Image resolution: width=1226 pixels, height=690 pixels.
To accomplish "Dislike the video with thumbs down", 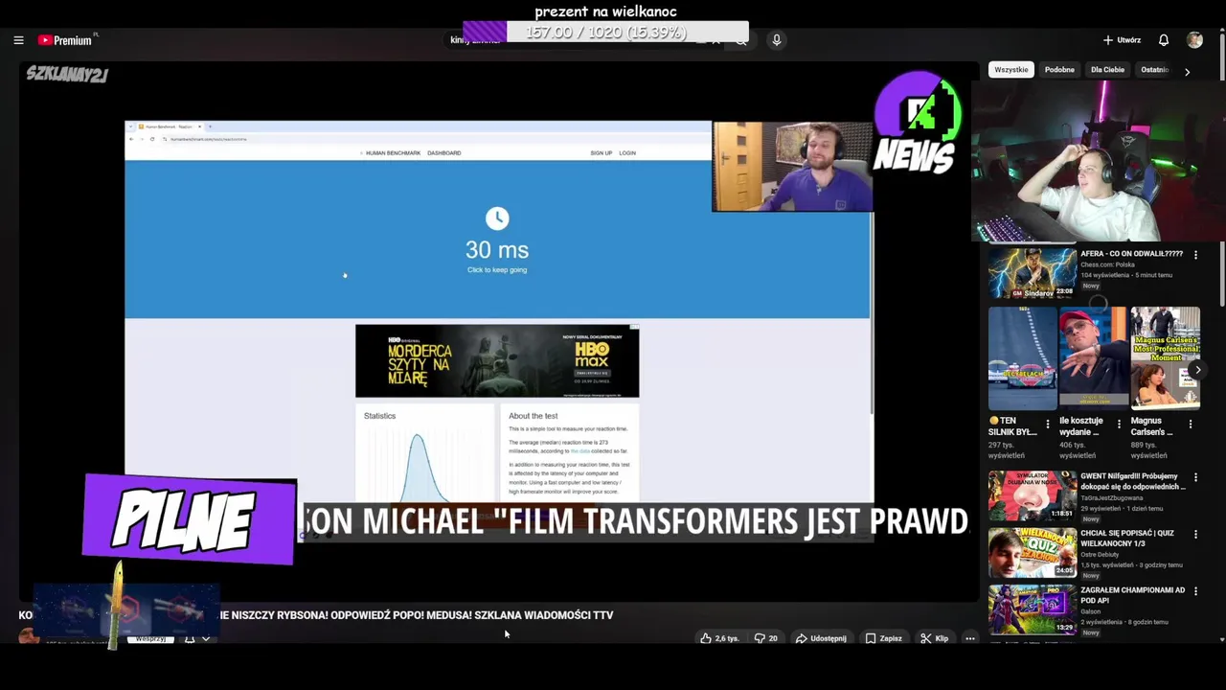I will 765,638.
